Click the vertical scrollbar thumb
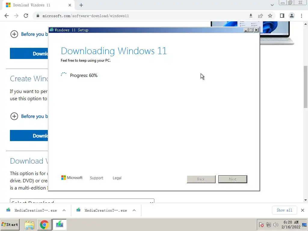This screenshot has height=231, width=308. pos(306,87)
